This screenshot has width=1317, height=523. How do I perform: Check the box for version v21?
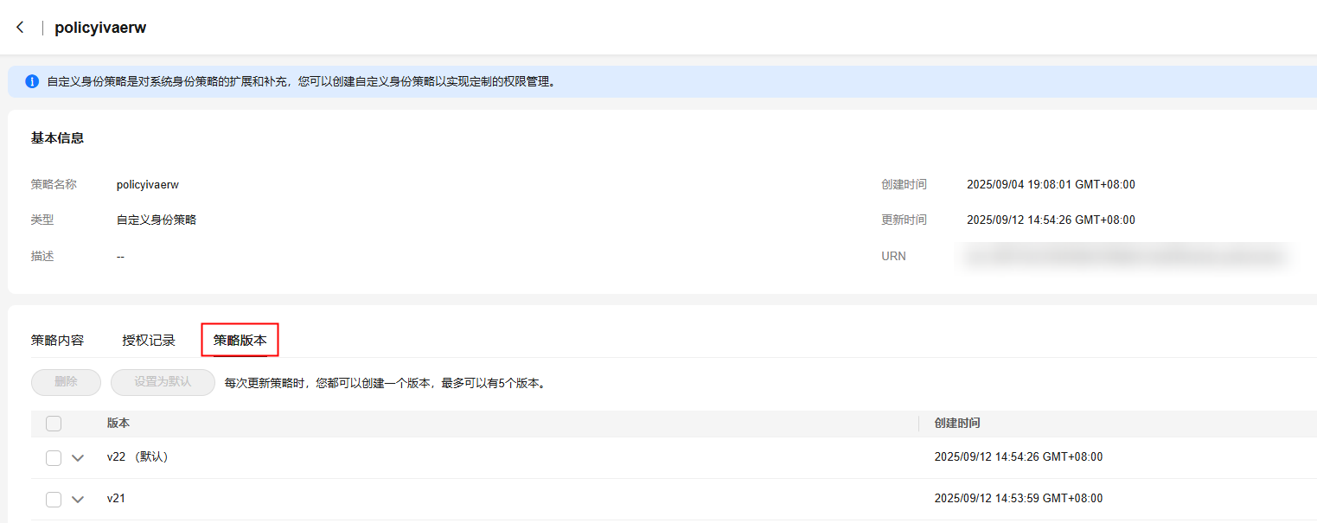(x=54, y=500)
